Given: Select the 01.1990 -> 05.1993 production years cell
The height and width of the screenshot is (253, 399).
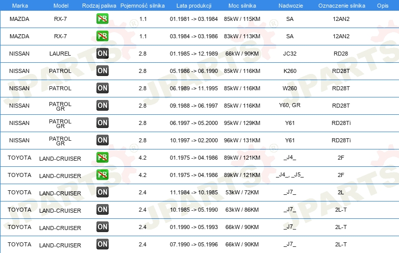Looking at the screenshot, I should (x=194, y=227).
